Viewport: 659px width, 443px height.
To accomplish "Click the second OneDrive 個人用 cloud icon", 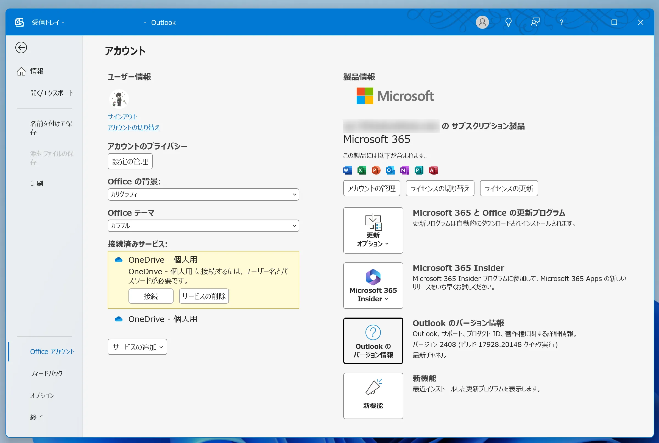I will (118, 319).
